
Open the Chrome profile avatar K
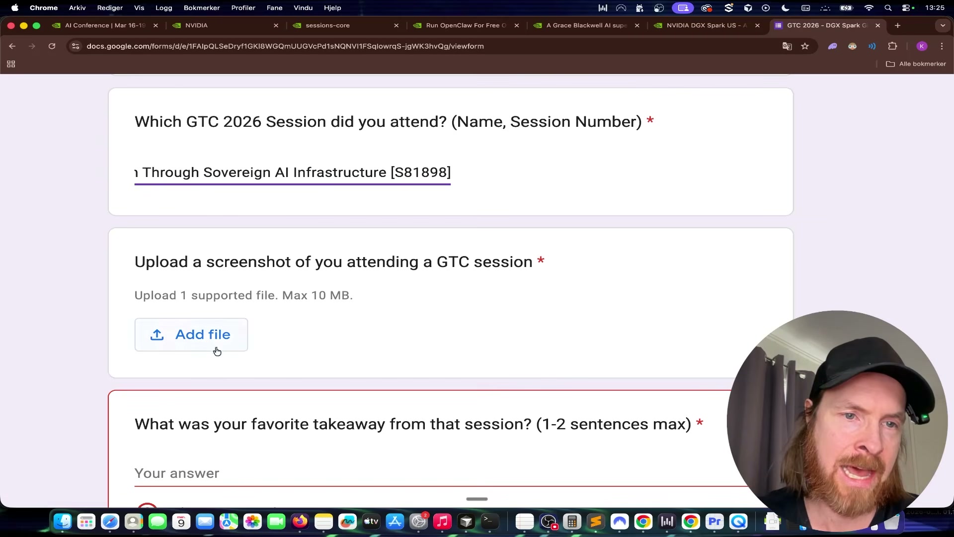922,46
